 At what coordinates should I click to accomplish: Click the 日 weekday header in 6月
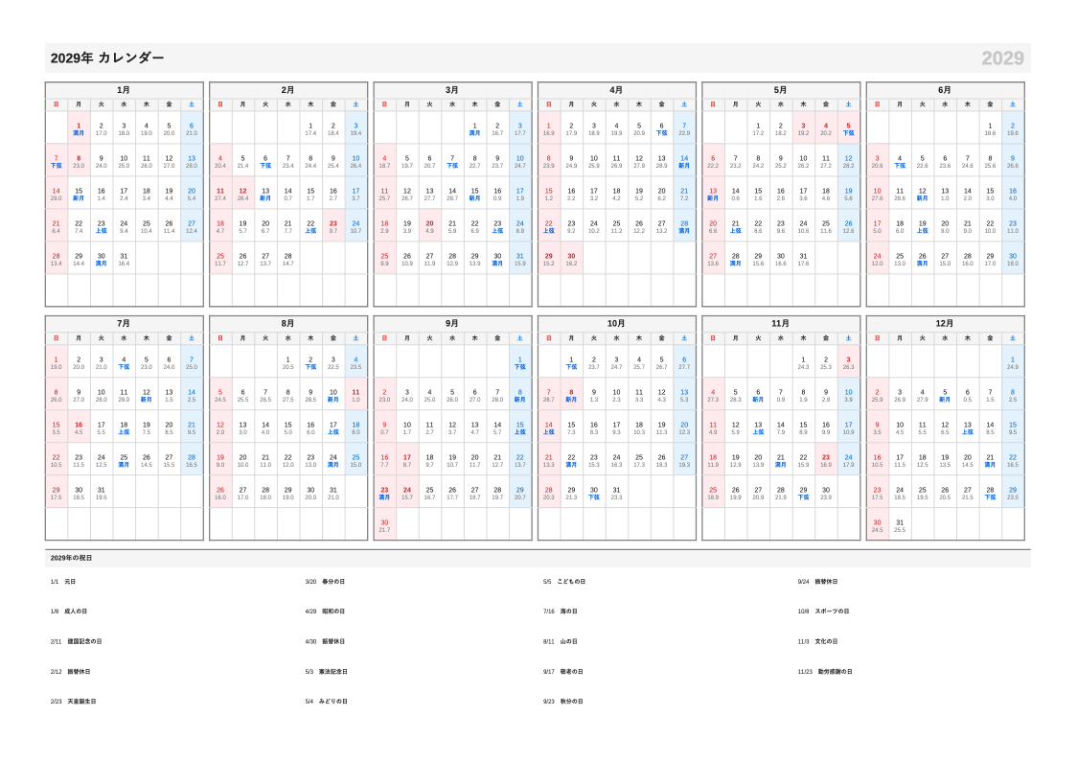(x=877, y=104)
